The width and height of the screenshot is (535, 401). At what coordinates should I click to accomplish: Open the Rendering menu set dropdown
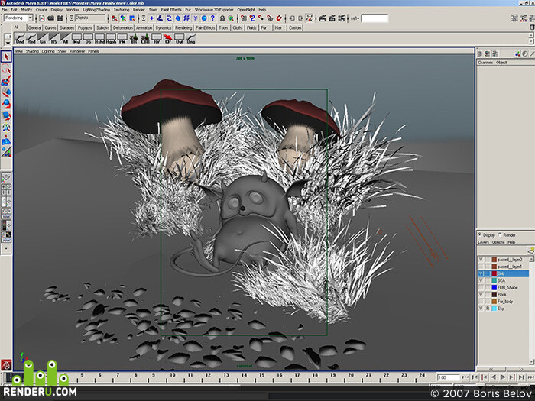click(x=18, y=18)
